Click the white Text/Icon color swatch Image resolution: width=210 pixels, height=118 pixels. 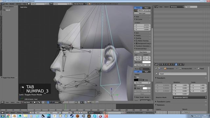click(146, 62)
